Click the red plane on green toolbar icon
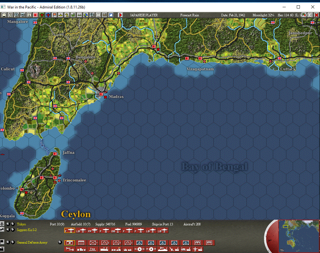Image resolution: width=320 pixels, height=253 pixels. pos(42,15)
